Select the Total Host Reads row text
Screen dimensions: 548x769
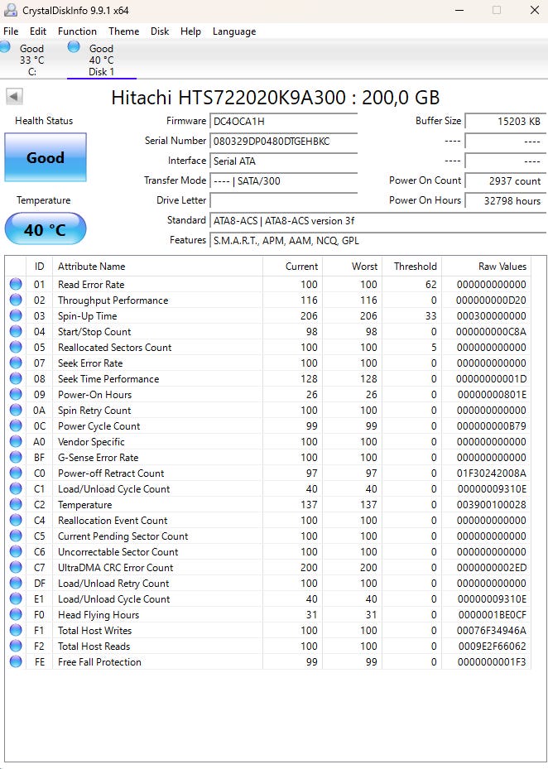click(x=94, y=646)
